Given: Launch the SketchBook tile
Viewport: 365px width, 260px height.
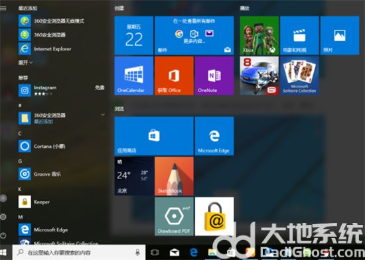Looking at the screenshot, I should [174, 176].
